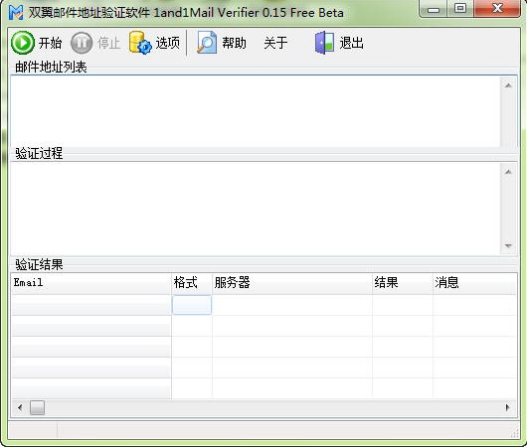The image size is (527, 448).
Task: Click down arrow of verification process scrollbar
Action: pos(508,246)
